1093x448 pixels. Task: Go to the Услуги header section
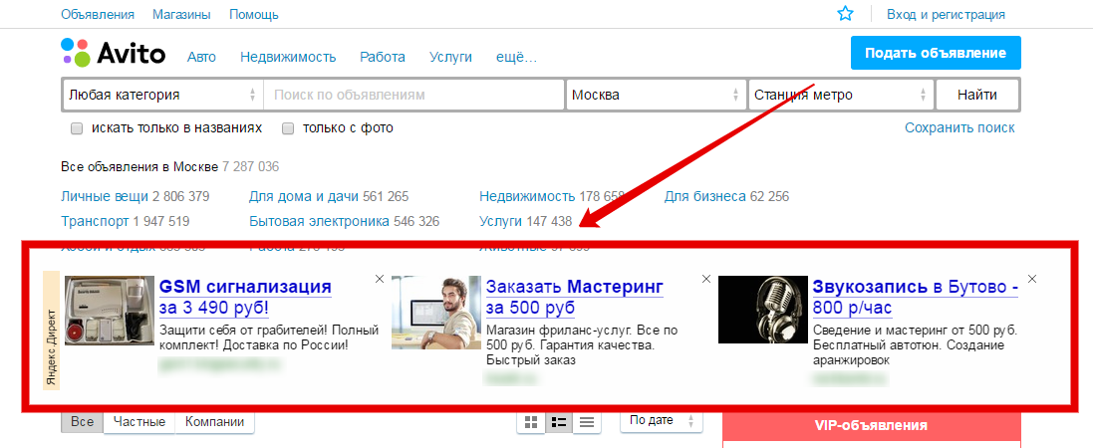tap(450, 57)
